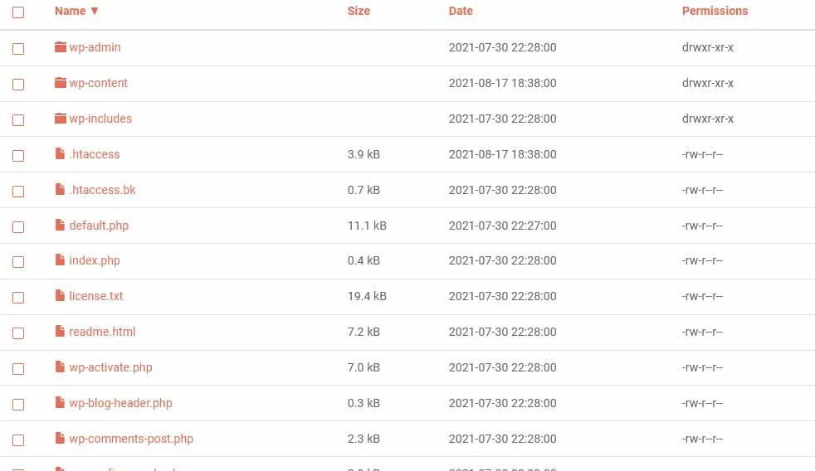Click the wp-content folder icon

60,83
